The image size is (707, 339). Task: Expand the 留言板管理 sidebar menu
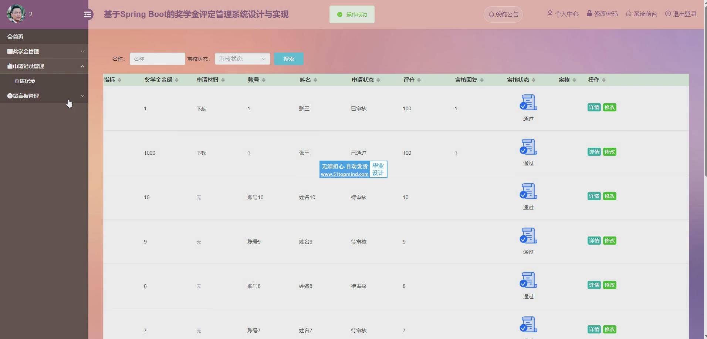pyautogui.click(x=44, y=96)
